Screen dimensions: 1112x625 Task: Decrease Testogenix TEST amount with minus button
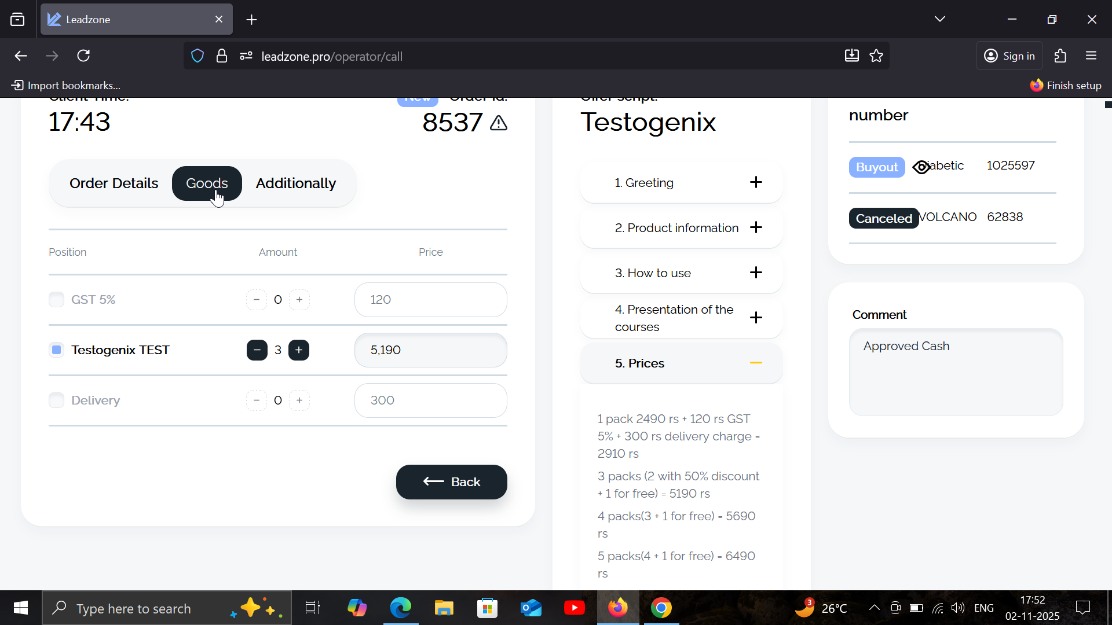257,350
